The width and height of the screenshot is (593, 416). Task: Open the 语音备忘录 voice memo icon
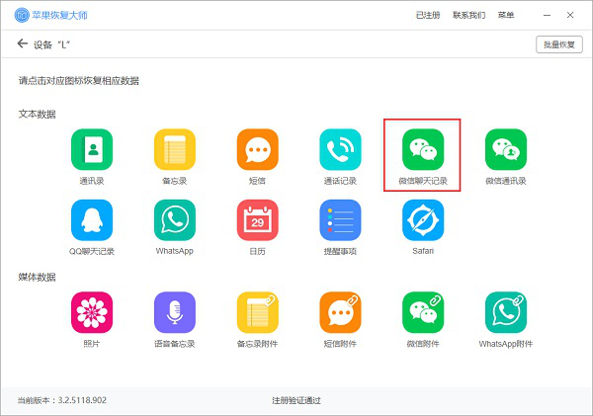coord(174,312)
